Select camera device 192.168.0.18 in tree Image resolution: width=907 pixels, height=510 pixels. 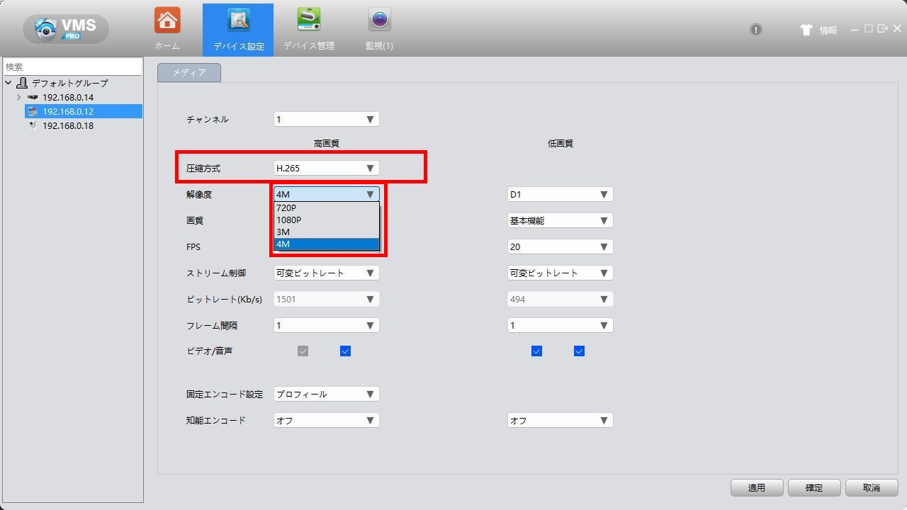point(67,125)
